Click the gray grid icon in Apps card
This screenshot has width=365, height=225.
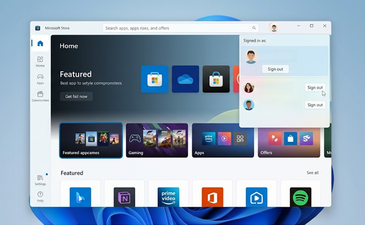point(240,139)
